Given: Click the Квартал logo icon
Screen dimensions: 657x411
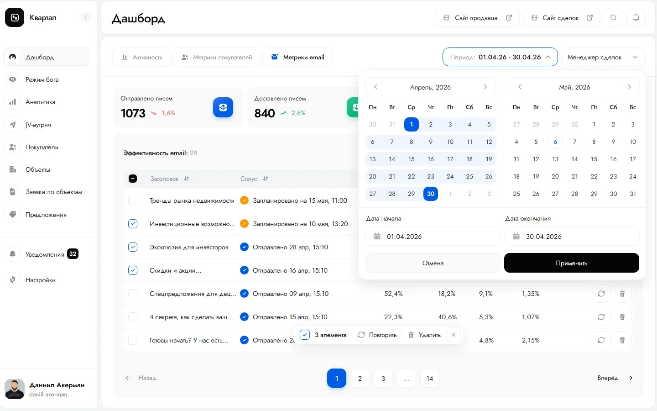Looking at the screenshot, I should (15, 17).
